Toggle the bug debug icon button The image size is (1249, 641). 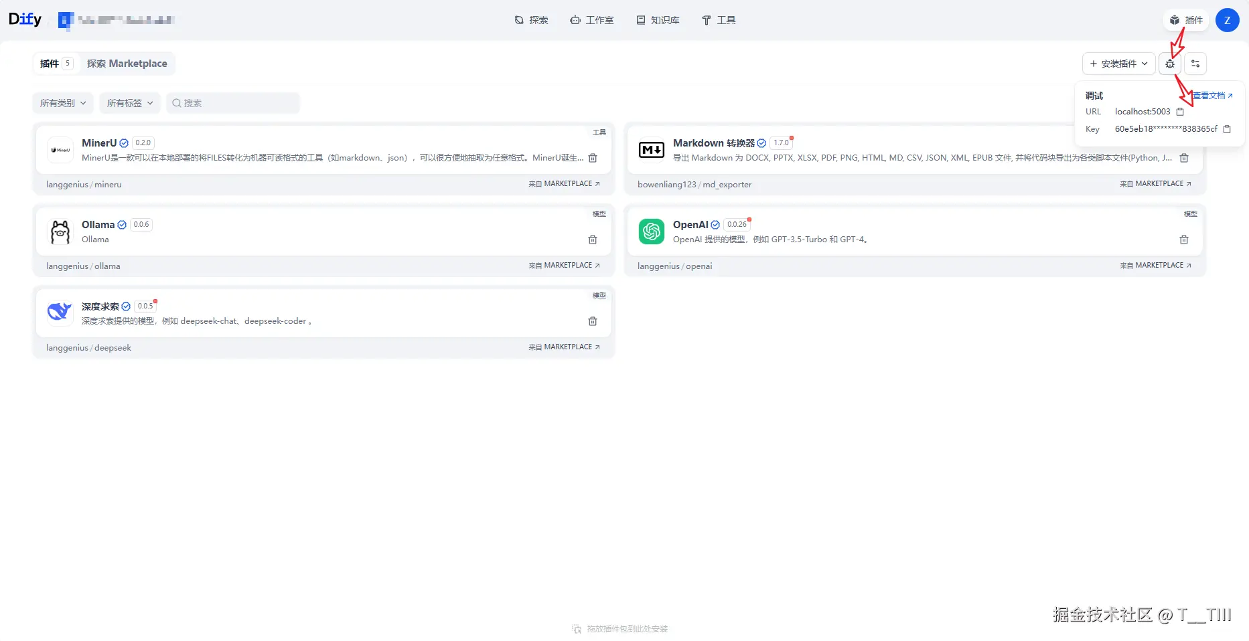point(1170,64)
